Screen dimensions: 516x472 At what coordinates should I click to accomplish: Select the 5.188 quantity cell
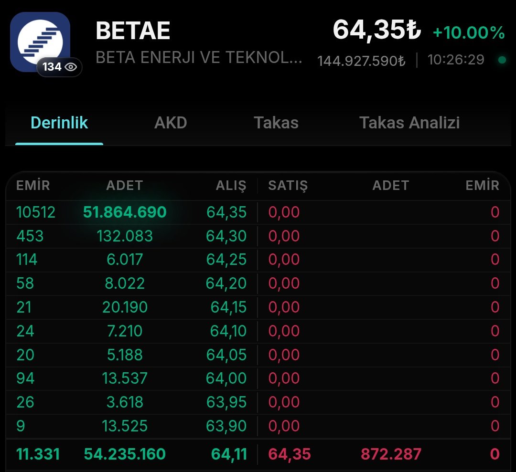click(x=125, y=355)
